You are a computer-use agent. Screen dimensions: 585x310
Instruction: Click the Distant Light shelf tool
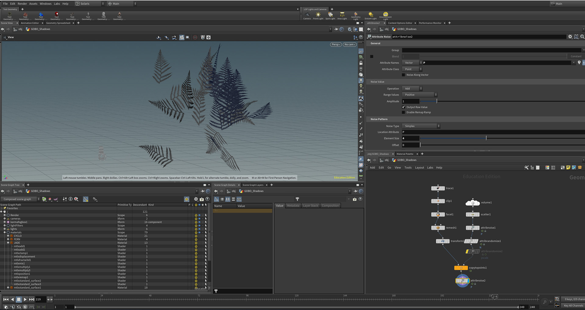pyautogui.click(x=370, y=15)
